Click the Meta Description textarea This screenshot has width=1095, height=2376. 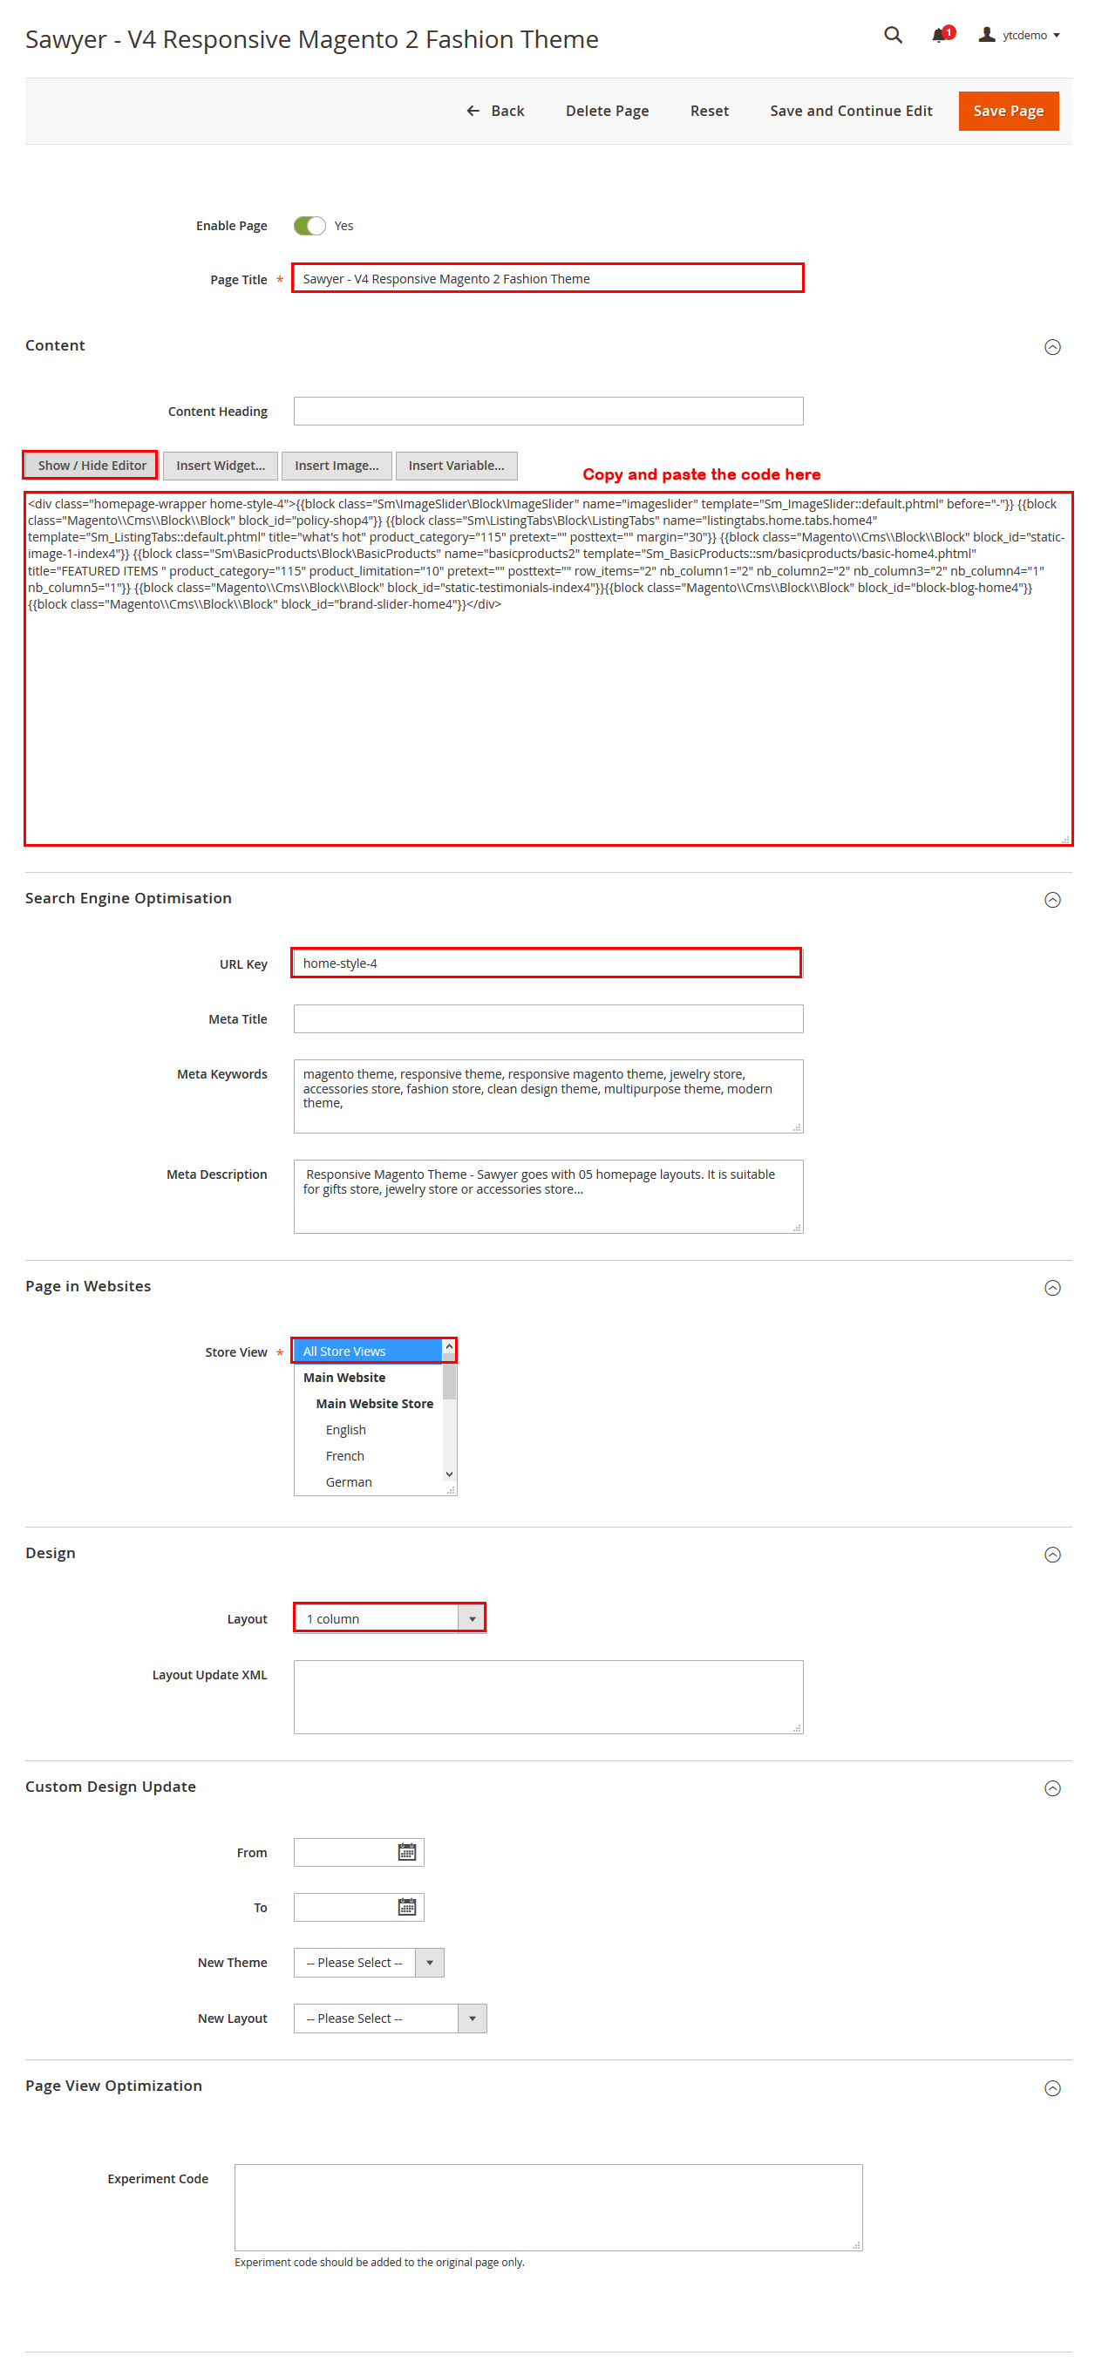click(x=548, y=1195)
